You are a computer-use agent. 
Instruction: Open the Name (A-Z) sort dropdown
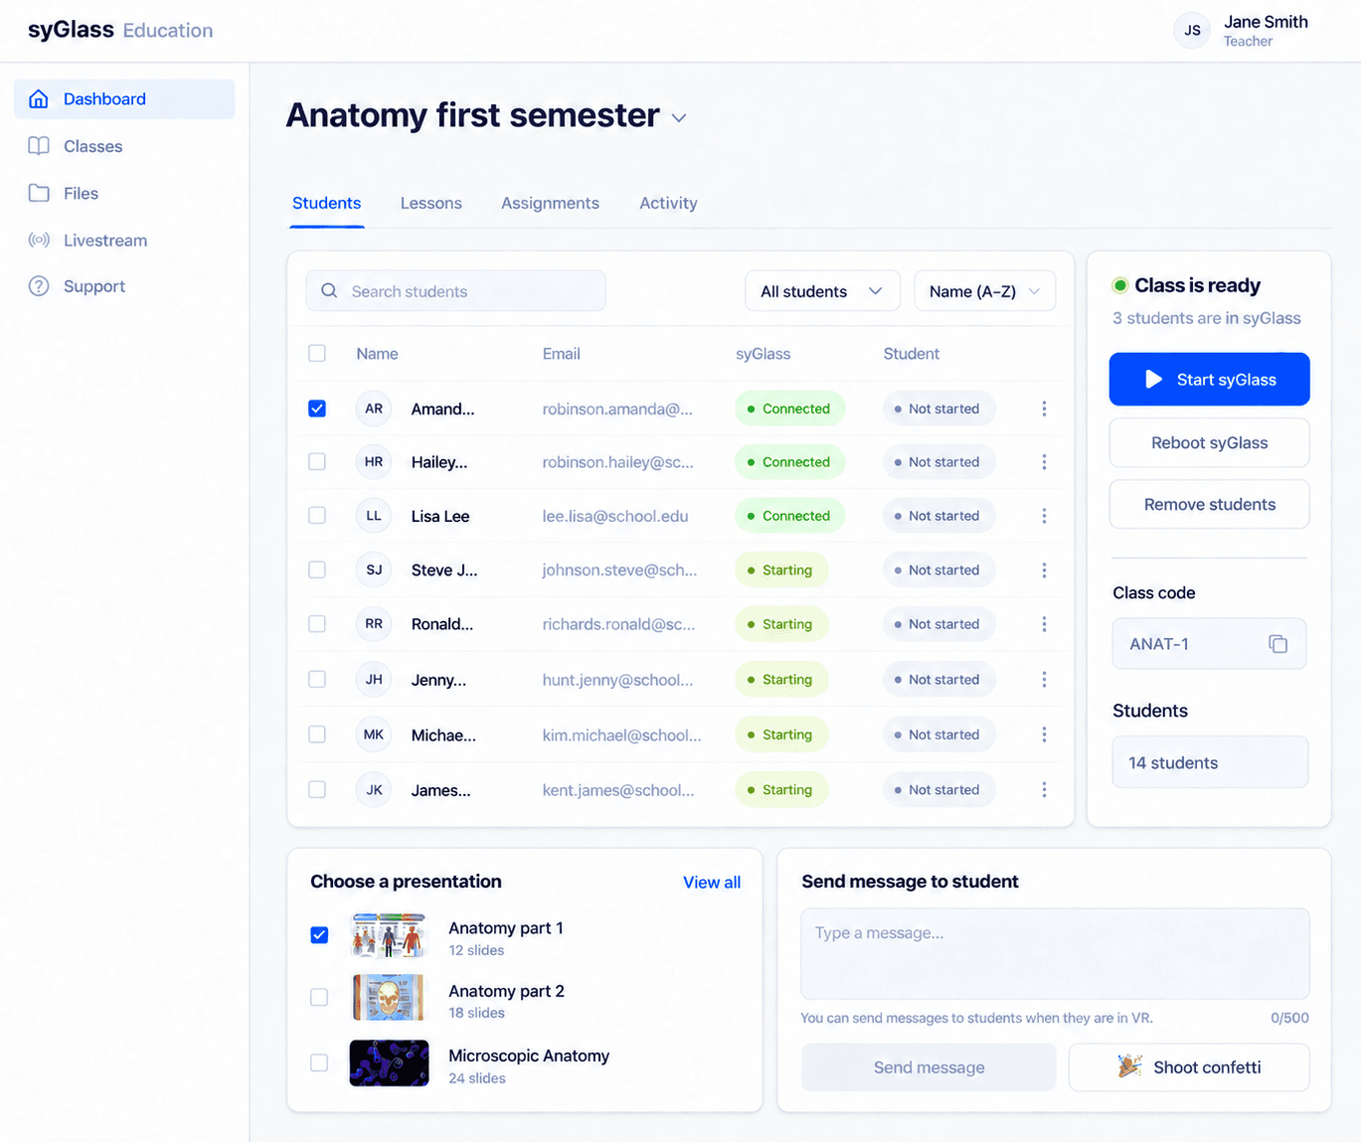(x=984, y=291)
